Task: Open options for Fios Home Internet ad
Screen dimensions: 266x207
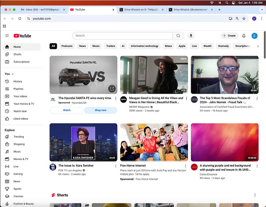Action: click(x=185, y=166)
